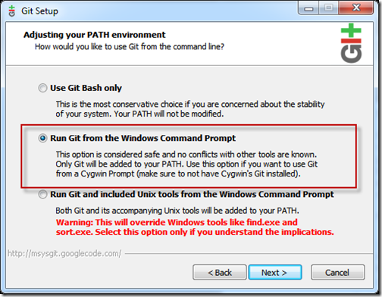Image resolution: width=382 pixels, height=297 pixels.
Task: Click the "Adjusting your PATH environment" heading
Action: point(95,35)
